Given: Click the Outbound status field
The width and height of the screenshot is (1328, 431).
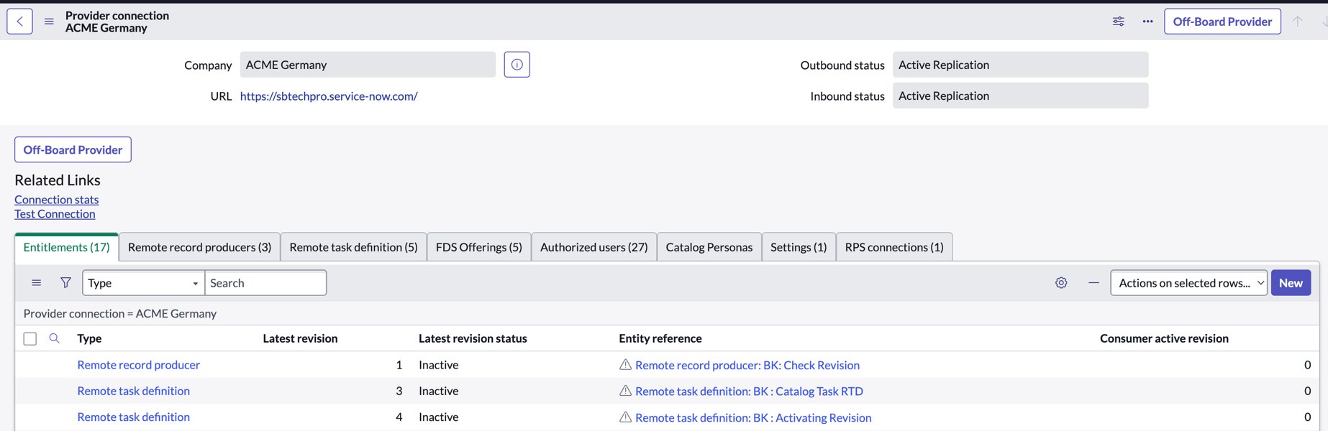Looking at the screenshot, I should (1020, 65).
